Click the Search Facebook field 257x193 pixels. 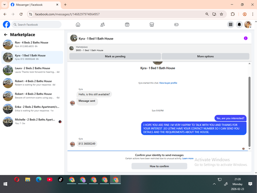[36, 25]
